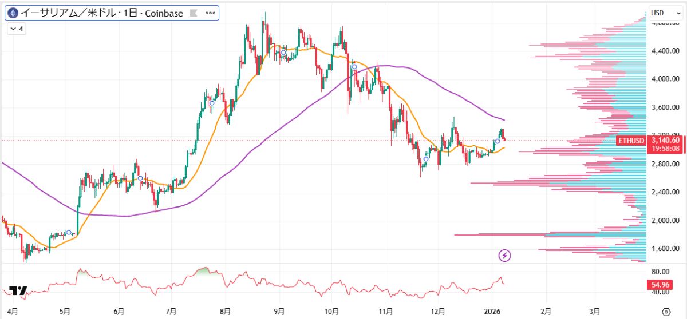This screenshot has height=319, width=687.
Task: Click the 5月 label on the time axis
Action: pos(65,312)
